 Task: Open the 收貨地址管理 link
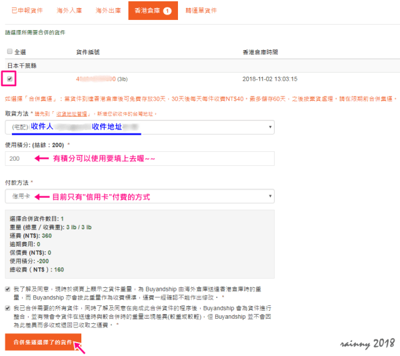point(73,115)
